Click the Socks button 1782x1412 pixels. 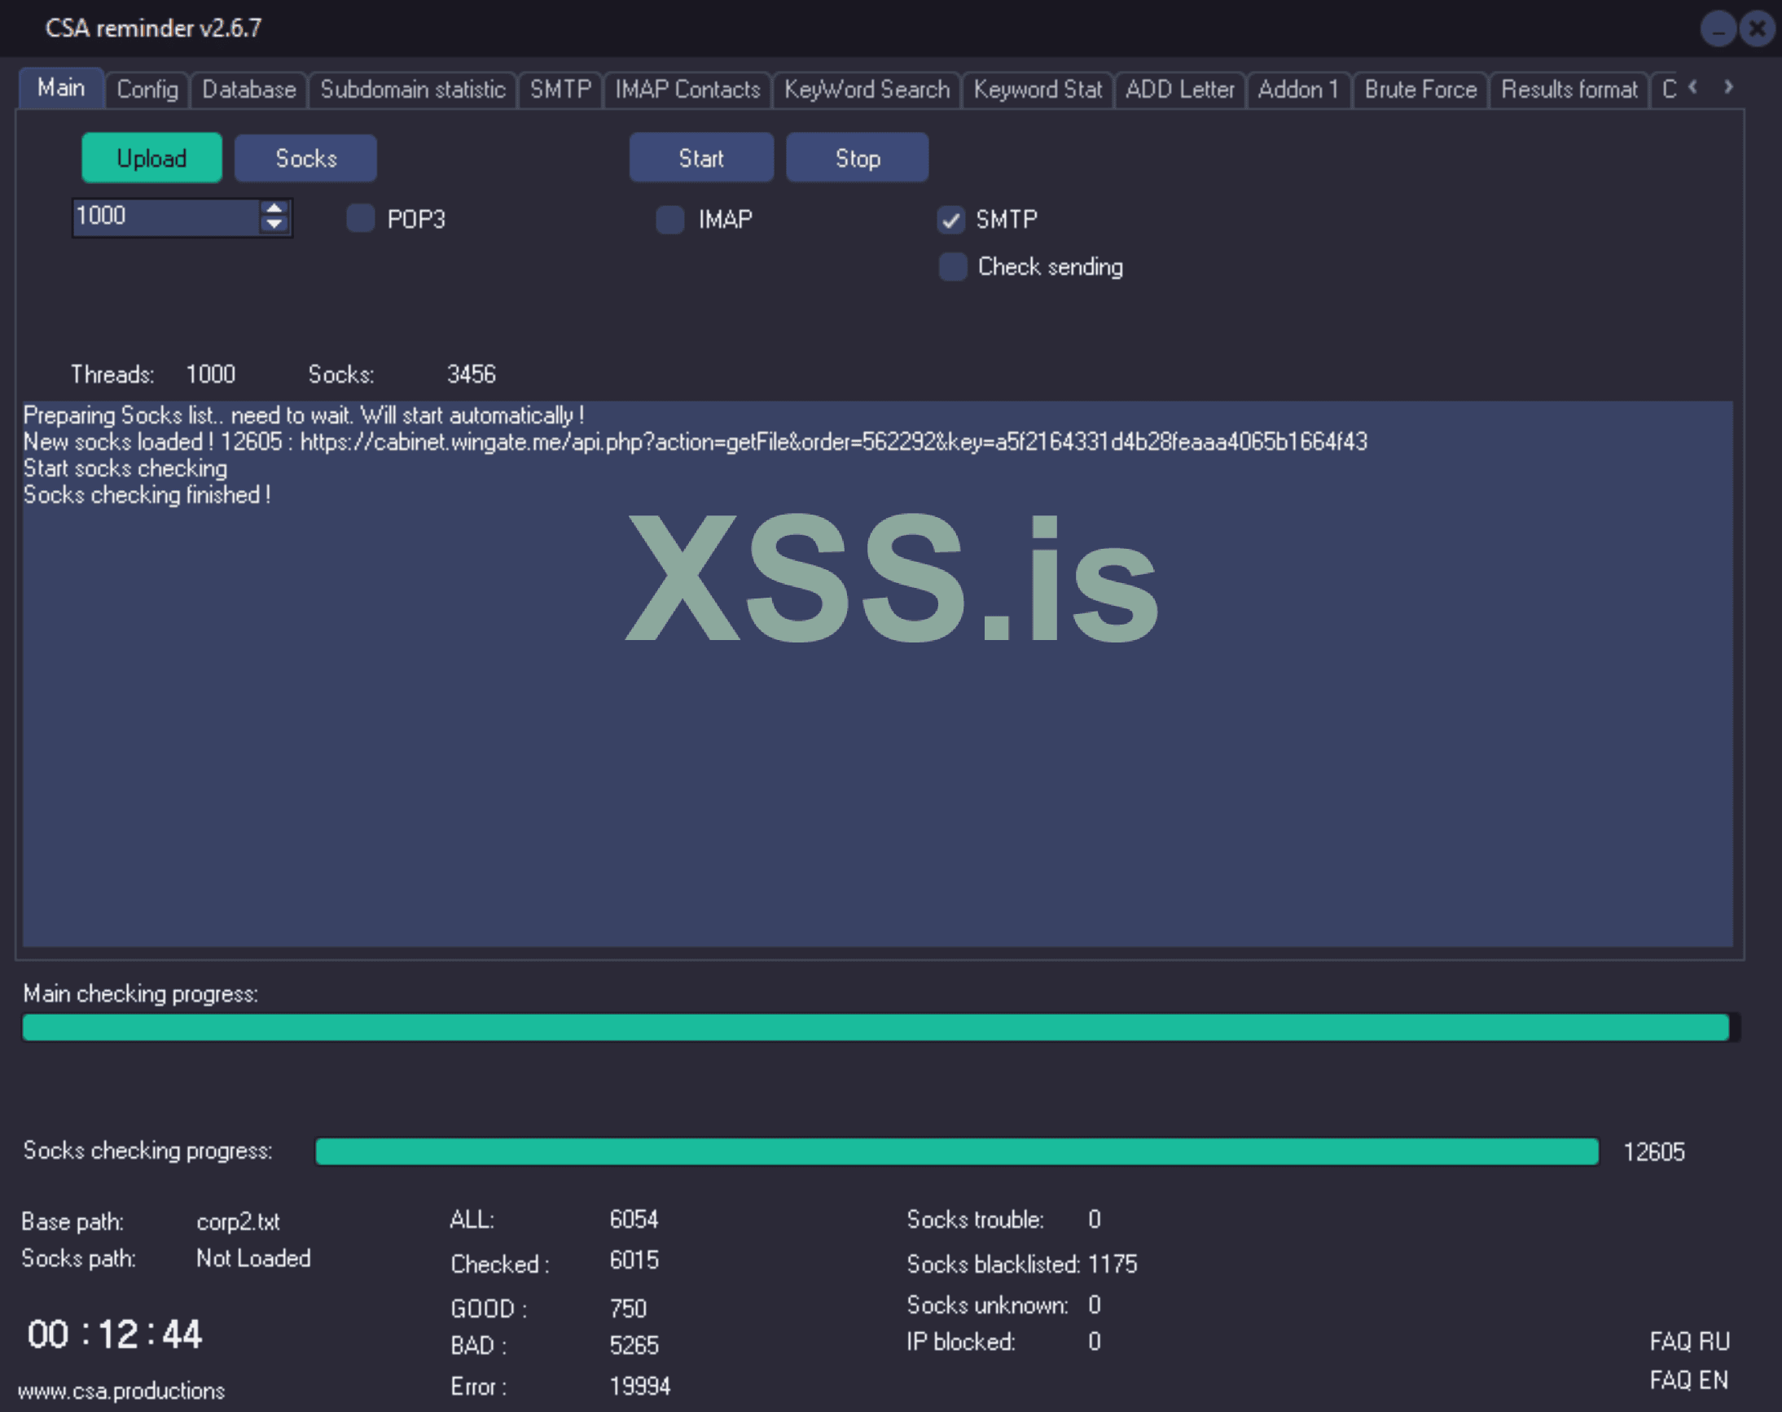coord(305,158)
